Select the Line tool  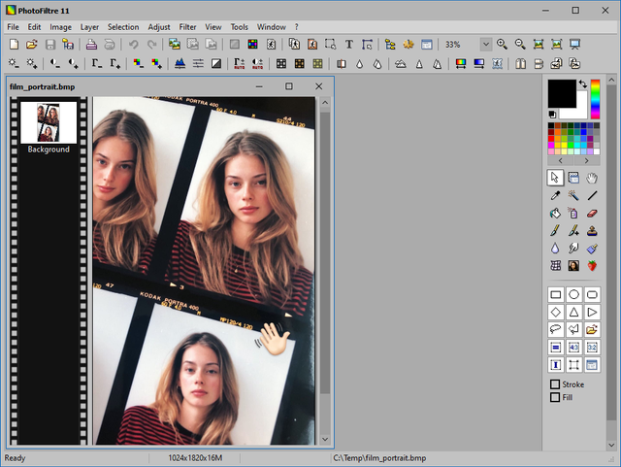(x=592, y=195)
